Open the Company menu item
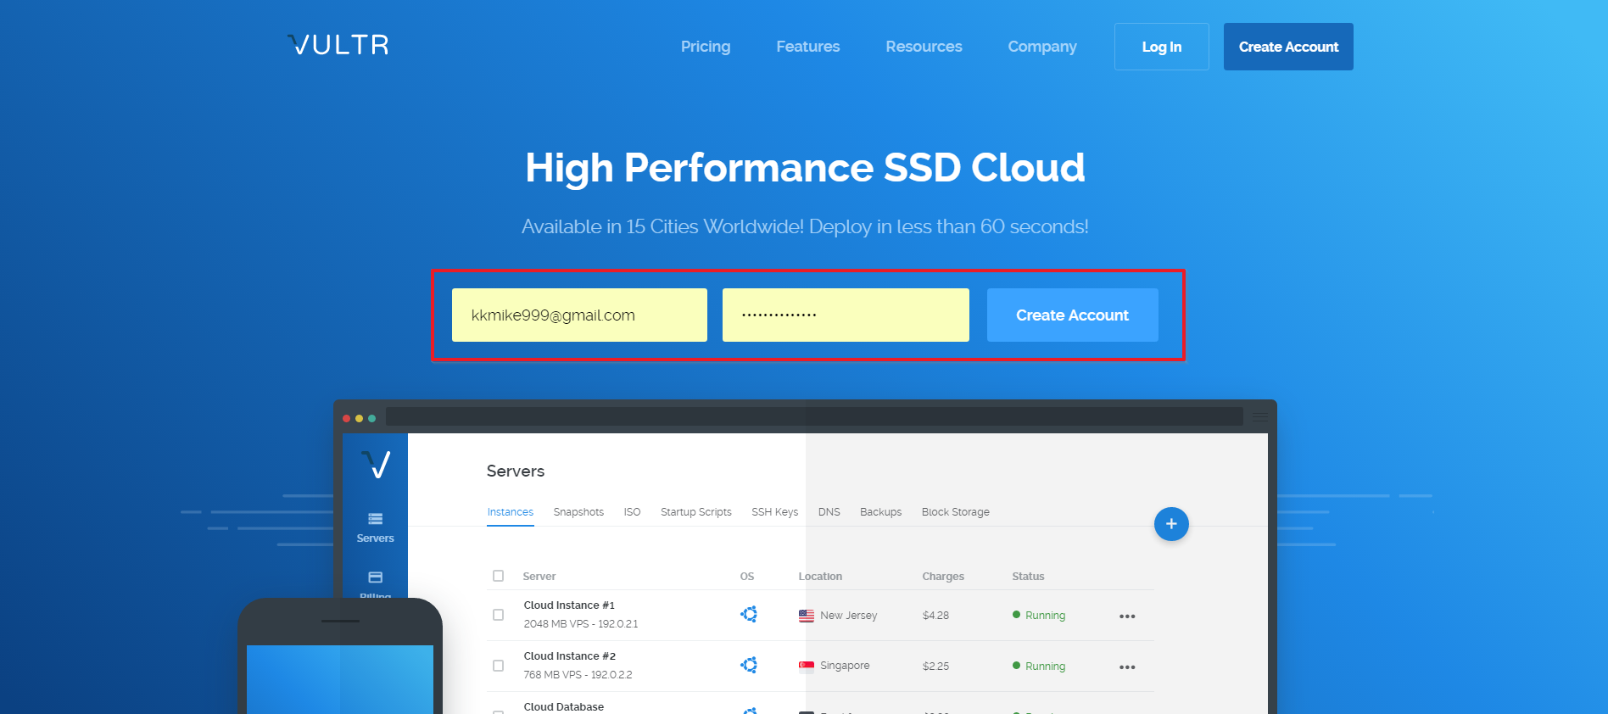Image resolution: width=1608 pixels, height=714 pixels. [x=1042, y=47]
